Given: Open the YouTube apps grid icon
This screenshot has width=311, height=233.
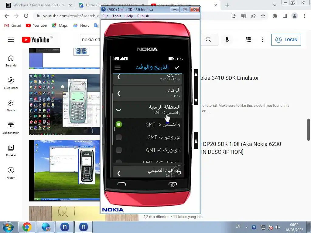Looking at the screenshot, I should click(x=248, y=40).
